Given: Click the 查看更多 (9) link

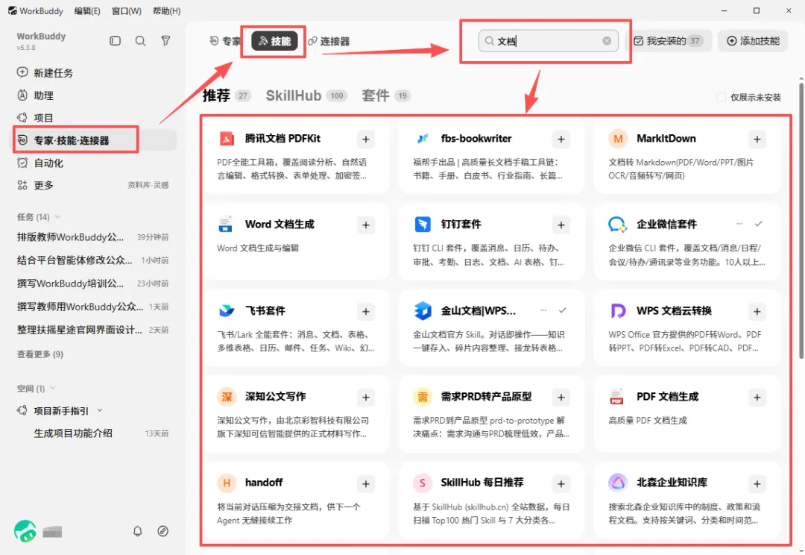Looking at the screenshot, I should (40, 354).
